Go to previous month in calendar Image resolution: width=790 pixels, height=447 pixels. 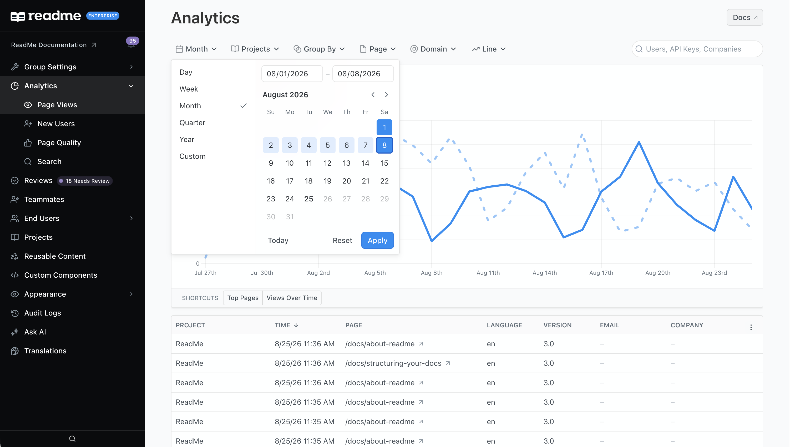pyautogui.click(x=373, y=95)
